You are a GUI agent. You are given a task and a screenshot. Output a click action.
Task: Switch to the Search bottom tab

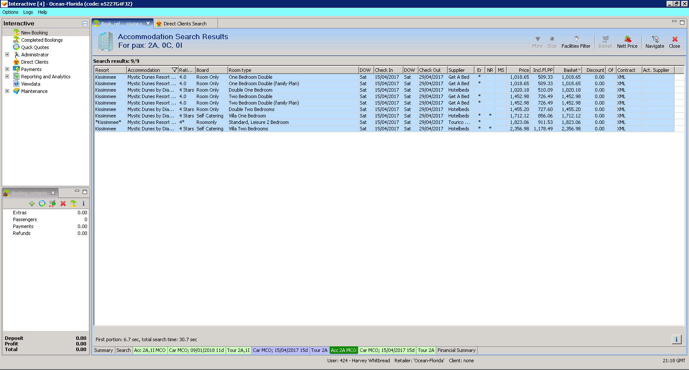pos(124,350)
